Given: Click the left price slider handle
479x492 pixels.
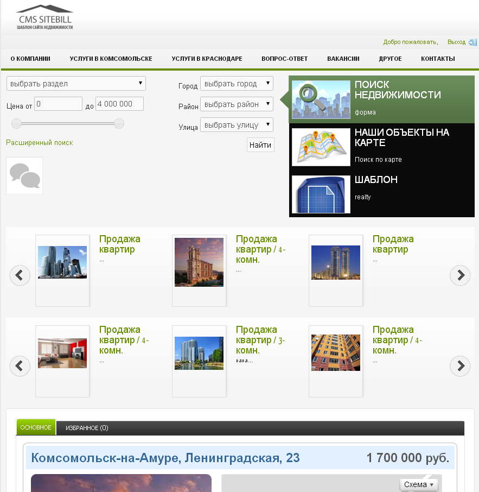Looking at the screenshot, I should (x=16, y=124).
